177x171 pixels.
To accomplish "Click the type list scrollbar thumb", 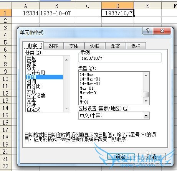I will [x=146, y=95].
